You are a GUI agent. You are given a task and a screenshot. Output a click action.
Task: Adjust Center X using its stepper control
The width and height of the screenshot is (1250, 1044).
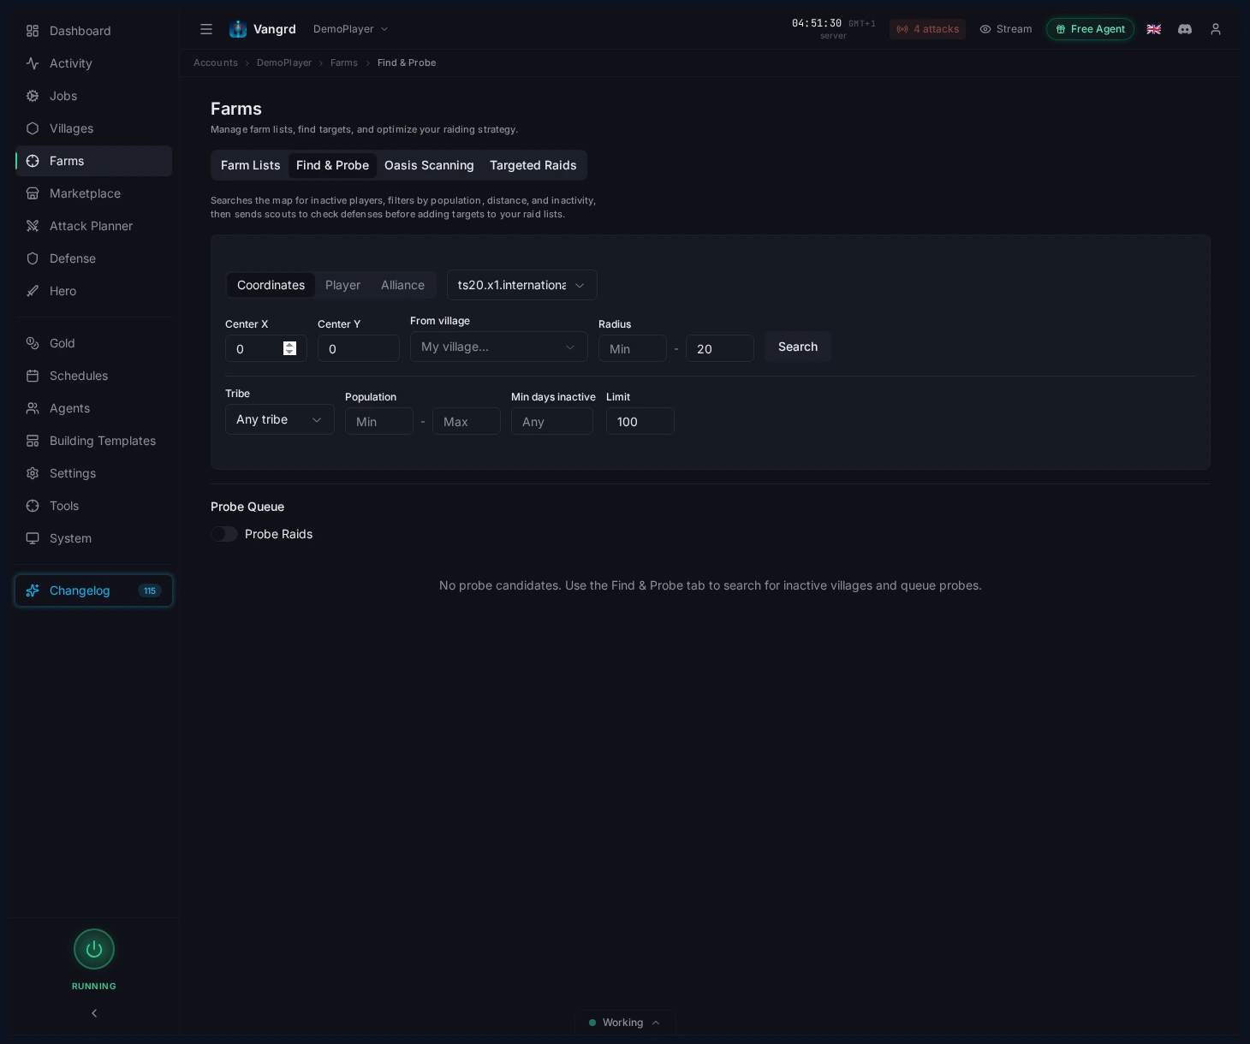[x=289, y=348]
